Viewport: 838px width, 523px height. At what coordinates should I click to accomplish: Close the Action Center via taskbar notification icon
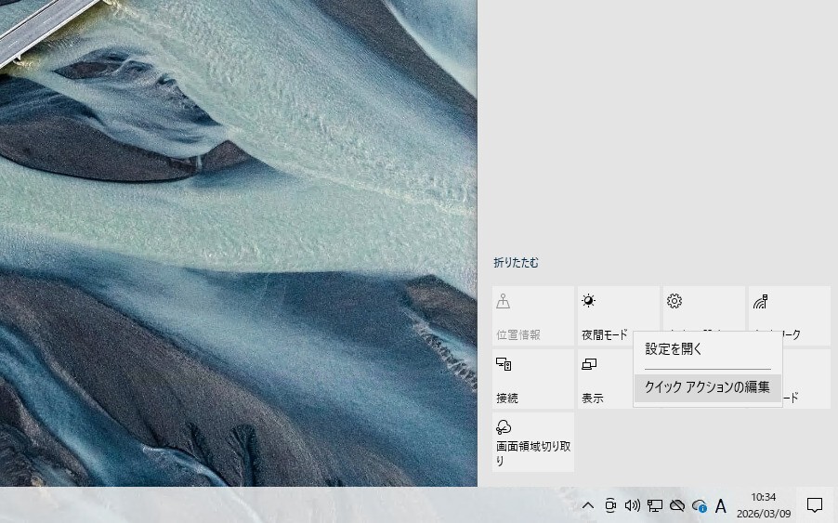coord(815,505)
